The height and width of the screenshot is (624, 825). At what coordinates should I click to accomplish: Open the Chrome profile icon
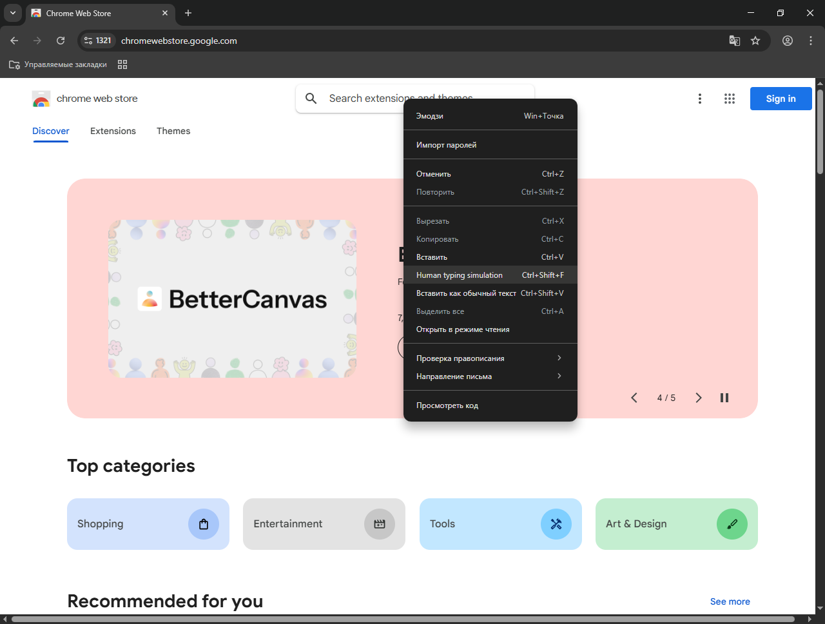pyautogui.click(x=788, y=41)
